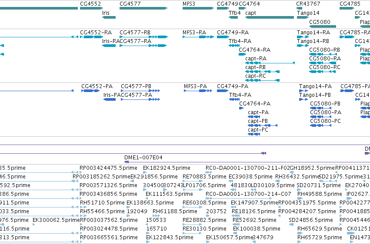The image size is (370, 244).
Task: Open the Tango14 gene feature
Action: pyautogui.click(x=303, y=17)
